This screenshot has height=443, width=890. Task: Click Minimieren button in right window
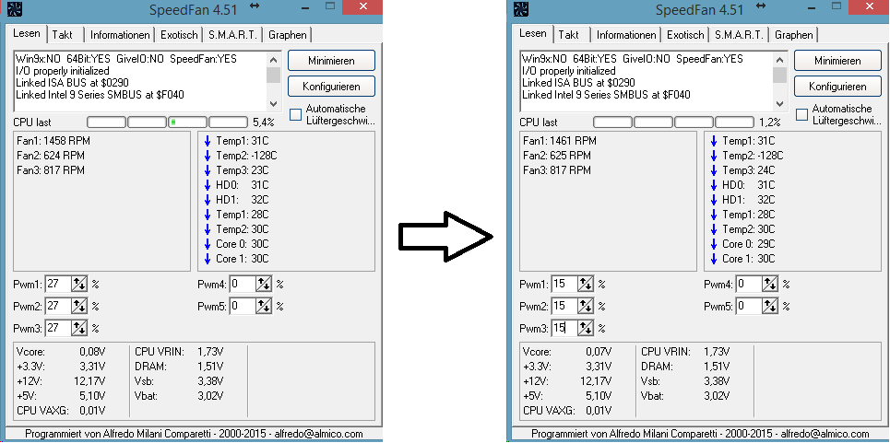point(837,61)
